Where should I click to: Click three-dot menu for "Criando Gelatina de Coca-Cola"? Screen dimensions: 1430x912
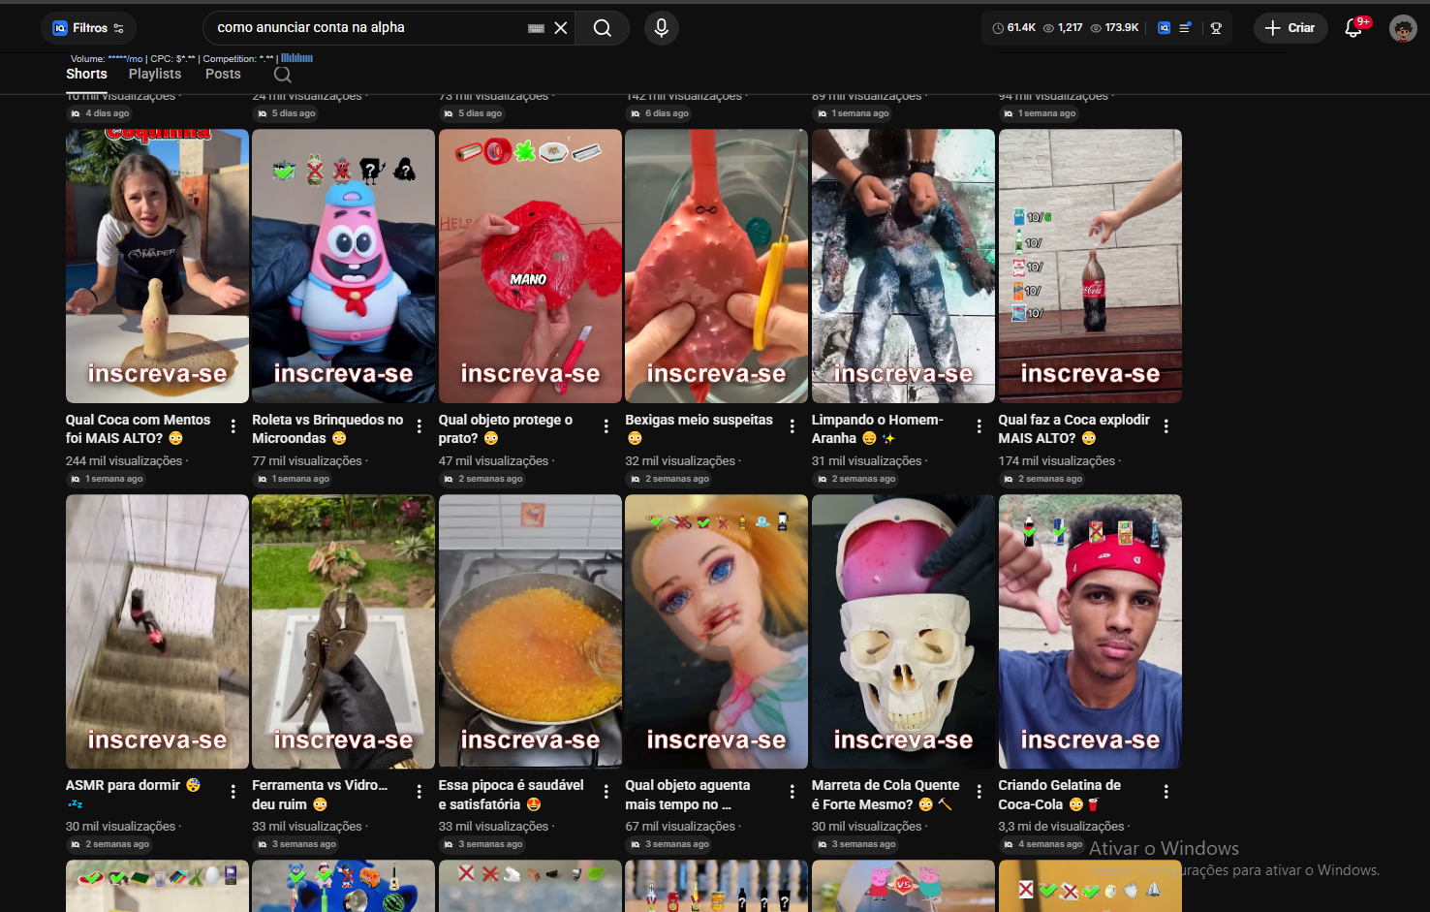(1166, 792)
